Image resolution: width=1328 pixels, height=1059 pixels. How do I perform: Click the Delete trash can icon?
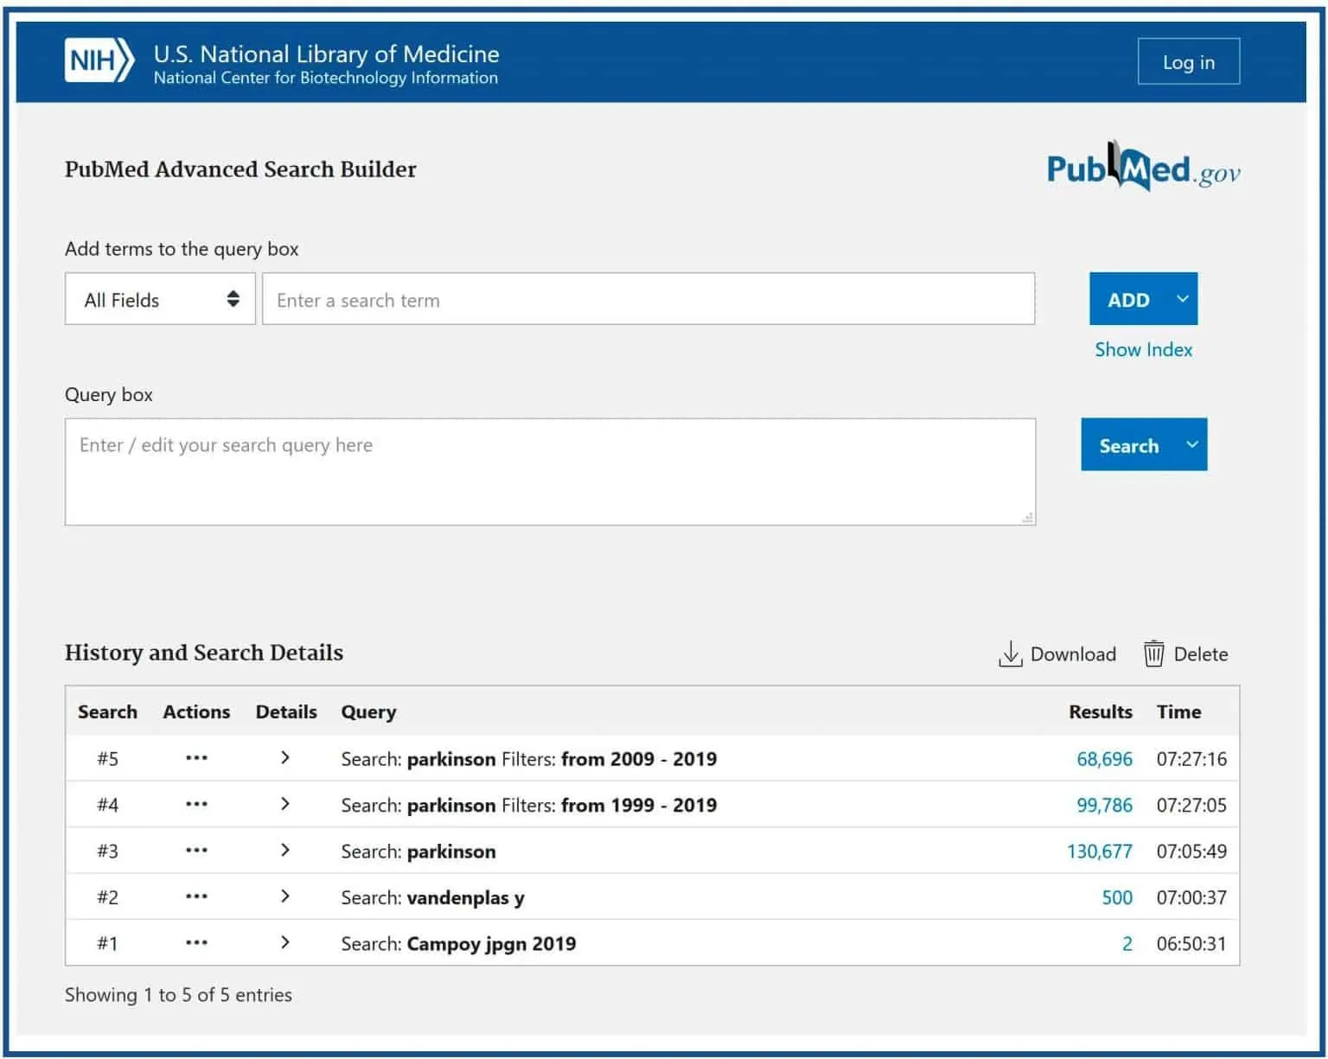click(1153, 654)
